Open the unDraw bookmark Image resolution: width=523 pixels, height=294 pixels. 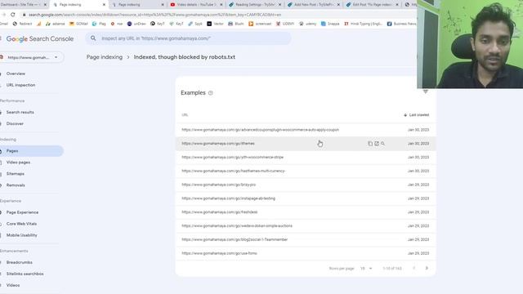(136, 24)
